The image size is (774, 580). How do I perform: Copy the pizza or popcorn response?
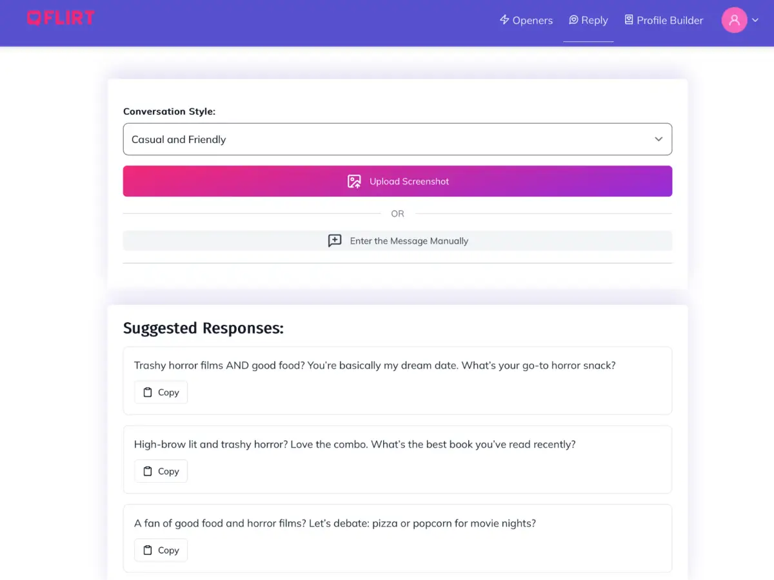(x=161, y=550)
